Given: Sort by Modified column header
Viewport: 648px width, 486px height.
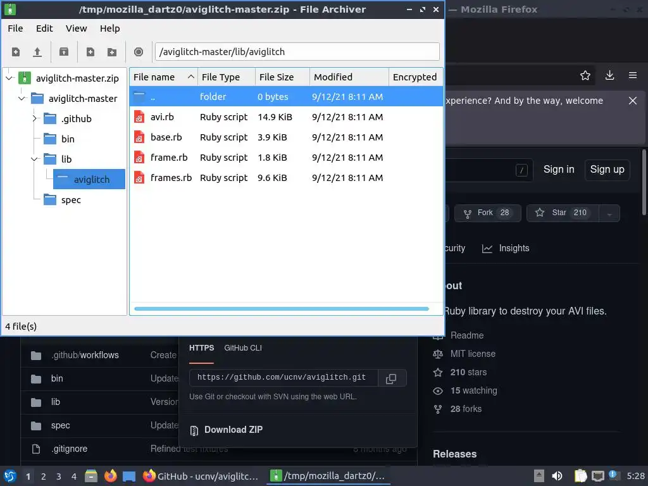Looking at the screenshot, I should click(x=349, y=77).
